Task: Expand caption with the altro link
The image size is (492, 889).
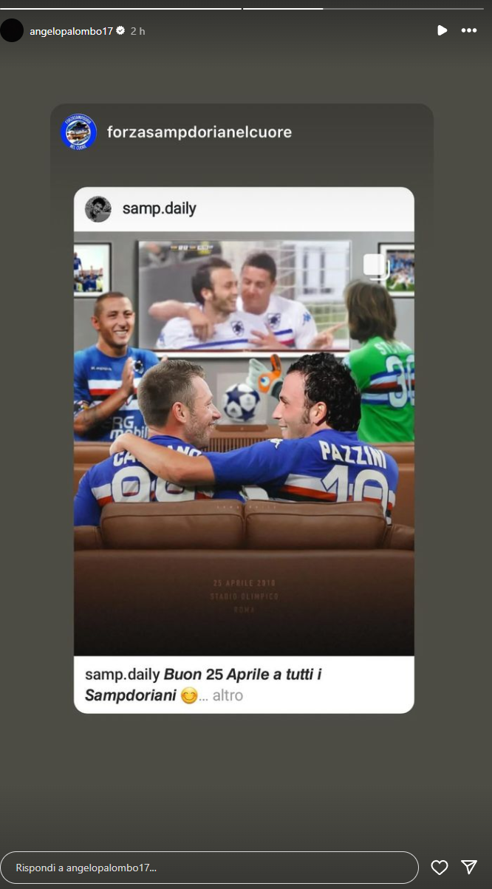Action: click(x=228, y=695)
